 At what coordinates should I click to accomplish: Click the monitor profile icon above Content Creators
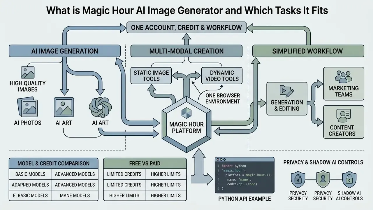point(344,116)
